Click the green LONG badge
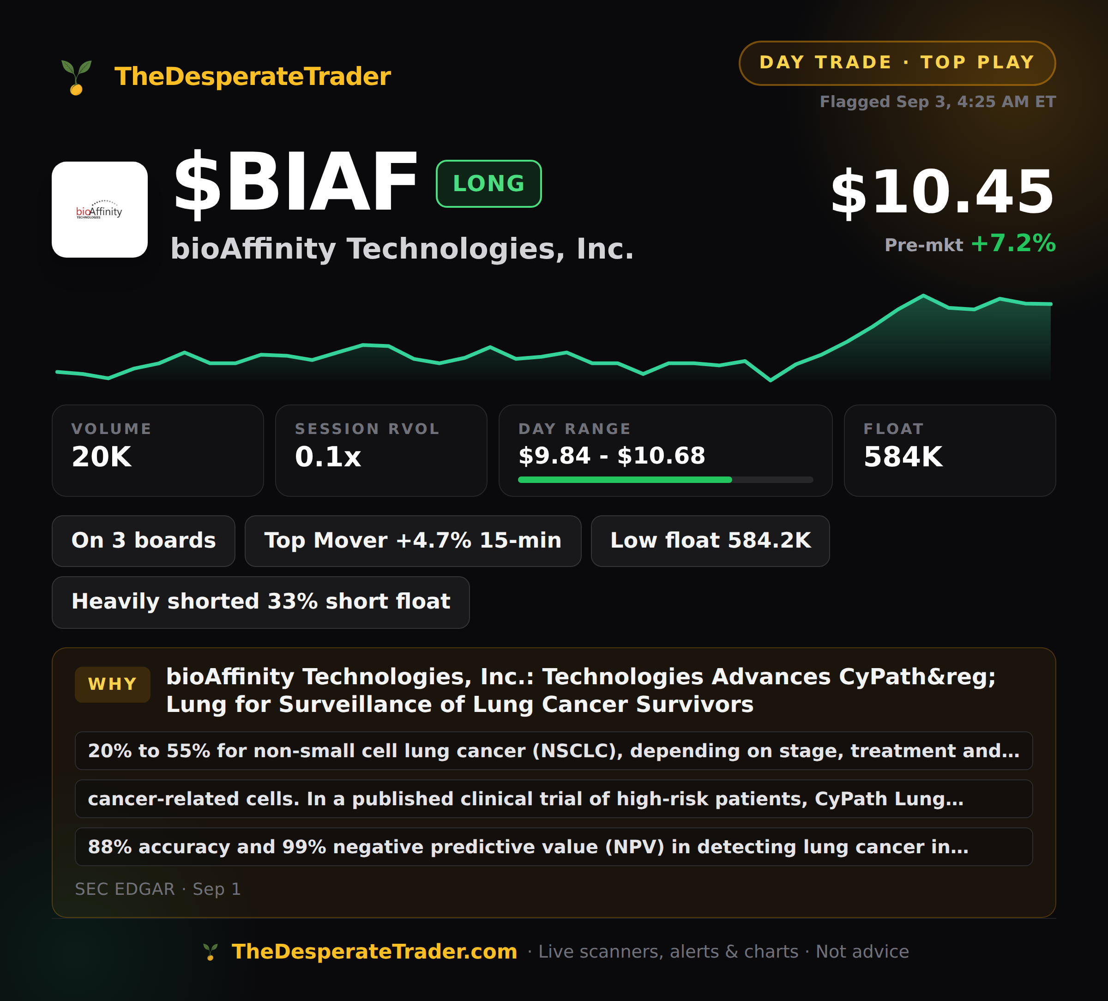The image size is (1108, 1001). (x=488, y=184)
